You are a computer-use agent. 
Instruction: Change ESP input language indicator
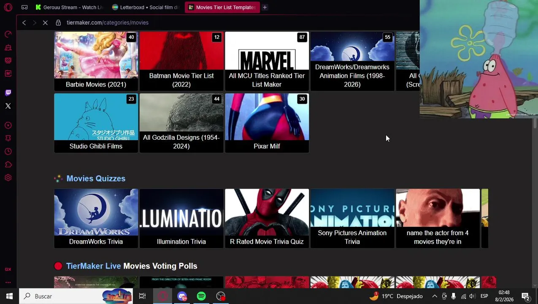(x=484, y=296)
